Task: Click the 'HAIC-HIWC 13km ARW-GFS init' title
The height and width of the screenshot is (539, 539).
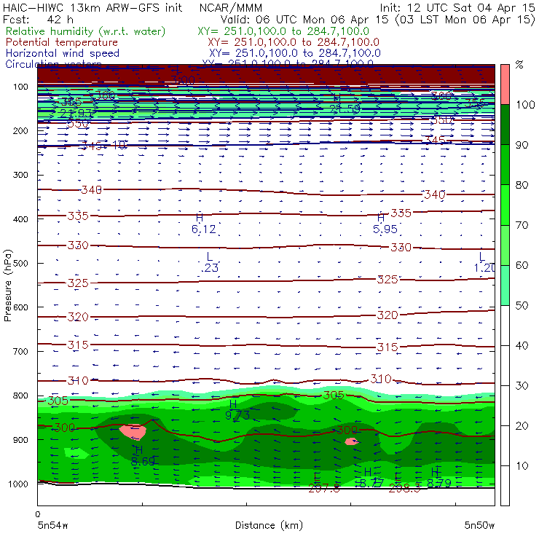Action: coord(93,7)
